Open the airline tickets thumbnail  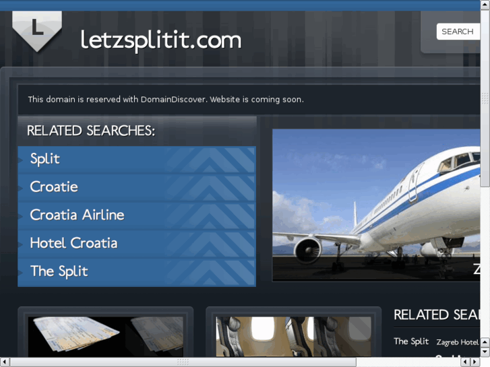106,337
